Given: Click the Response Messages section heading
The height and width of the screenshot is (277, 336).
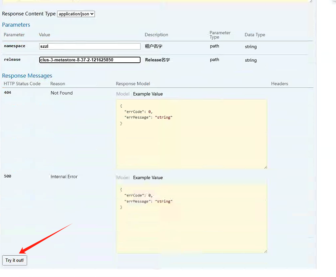Looking at the screenshot, I should tap(27, 76).
